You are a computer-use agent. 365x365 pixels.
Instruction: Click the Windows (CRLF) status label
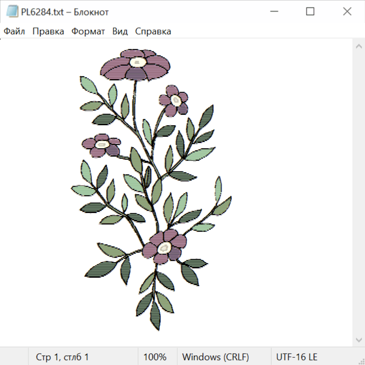pos(215,357)
